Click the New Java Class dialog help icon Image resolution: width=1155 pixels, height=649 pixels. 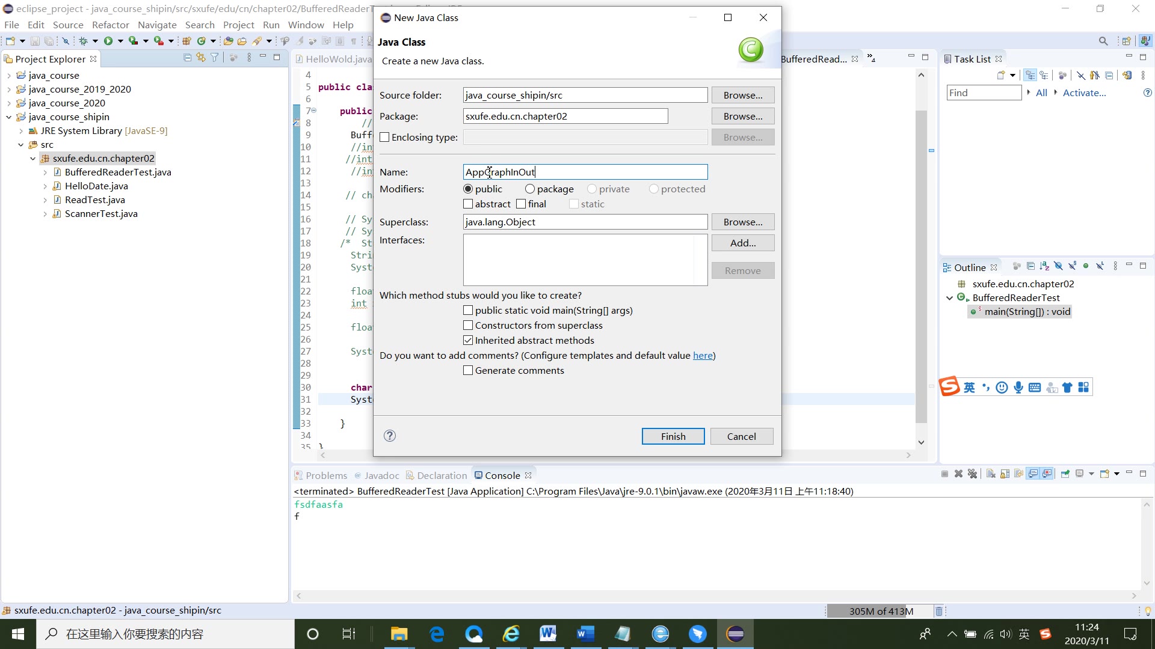coord(389,435)
